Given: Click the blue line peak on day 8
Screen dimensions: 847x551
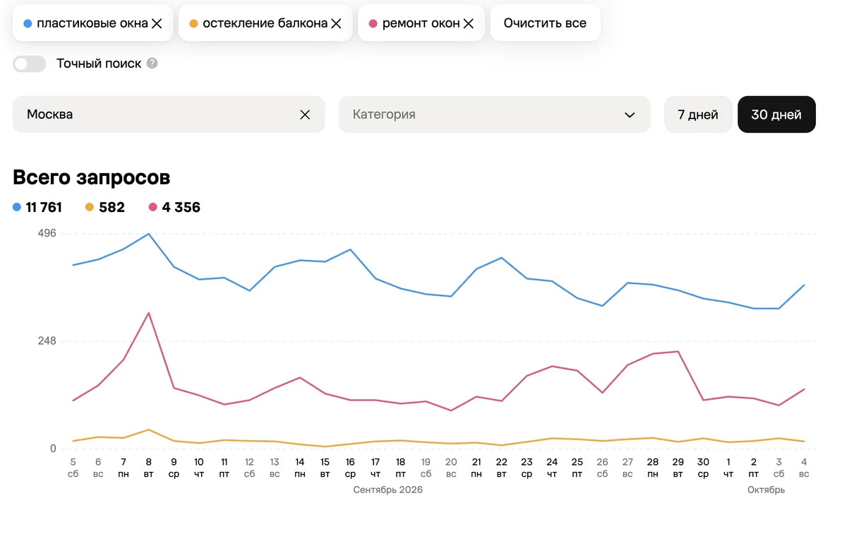Looking at the screenshot, I should click(x=148, y=234).
